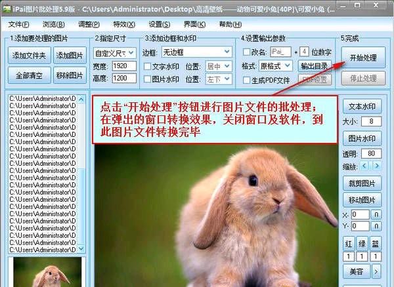Enable the 文字水印 checkbox
394x287 pixels.
[147, 66]
